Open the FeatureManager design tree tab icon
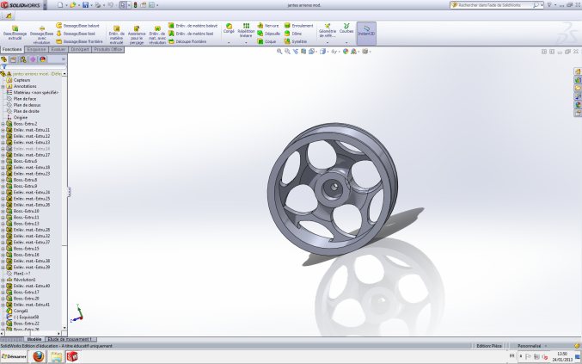 (x=4, y=59)
